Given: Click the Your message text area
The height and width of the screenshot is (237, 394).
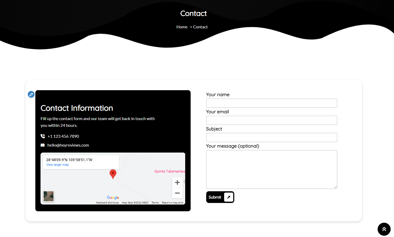Looking at the screenshot, I should (x=271, y=169).
